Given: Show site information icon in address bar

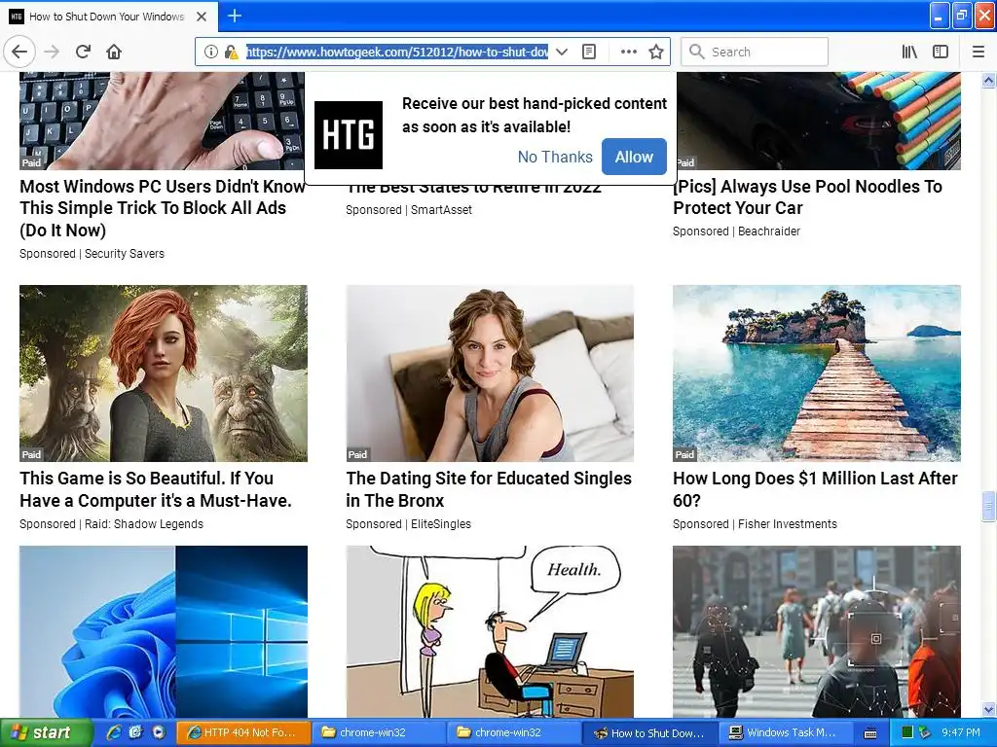Looking at the screenshot, I should (210, 52).
